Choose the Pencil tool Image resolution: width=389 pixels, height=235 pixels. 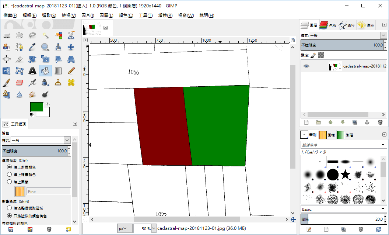click(71, 70)
